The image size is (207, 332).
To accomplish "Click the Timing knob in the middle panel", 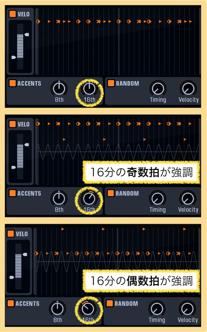I will 157,199.
